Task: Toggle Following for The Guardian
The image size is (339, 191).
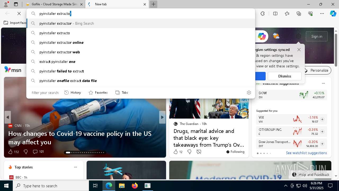Action: click(x=235, y=152)
